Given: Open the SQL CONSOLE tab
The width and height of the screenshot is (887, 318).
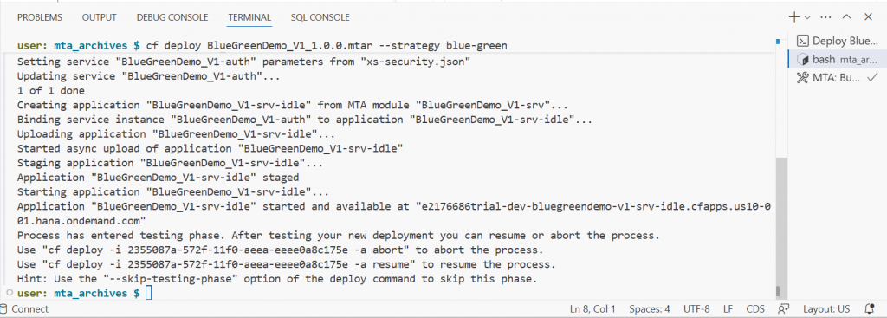Looking at the screenshot, I should coord(320,17).
